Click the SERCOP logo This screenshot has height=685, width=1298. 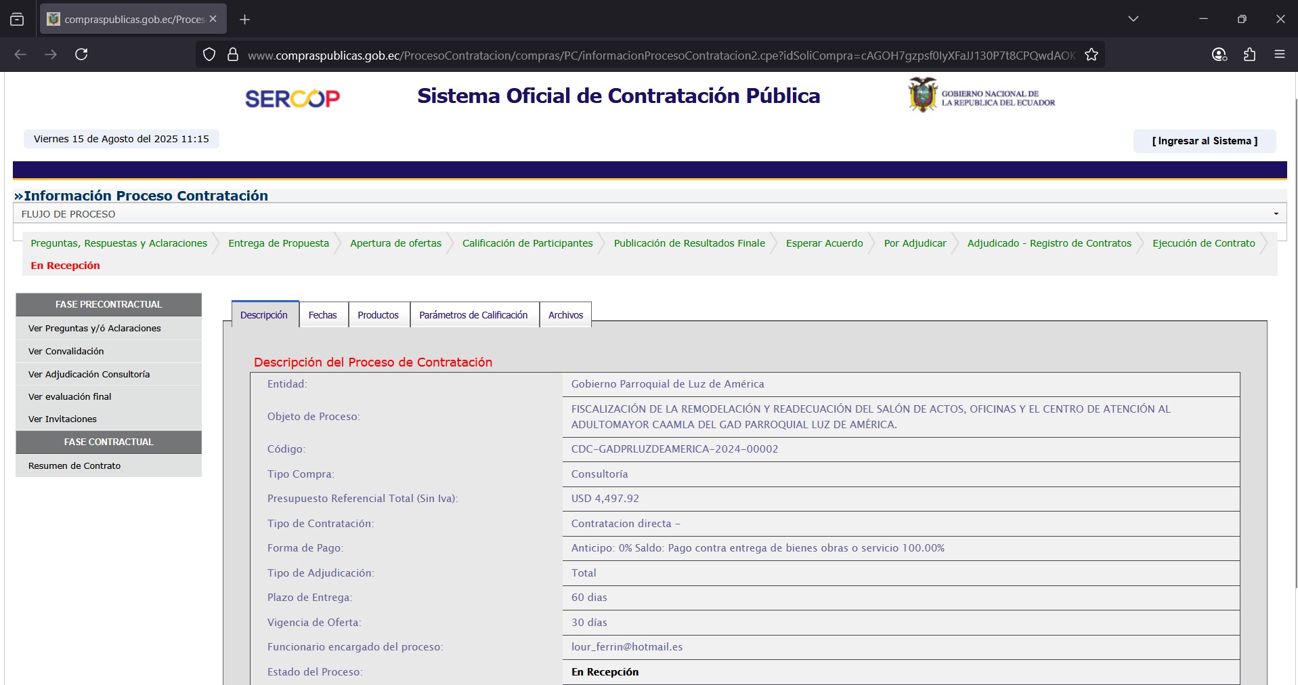coord(292,99)
